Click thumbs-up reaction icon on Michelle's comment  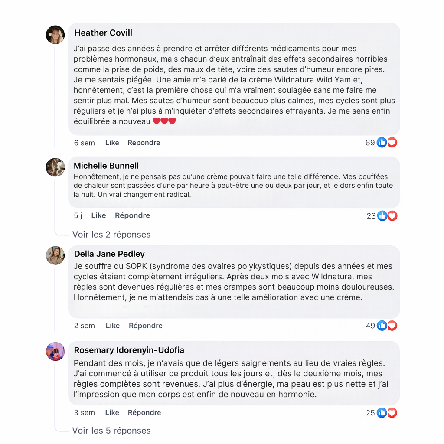click(382, 215)
